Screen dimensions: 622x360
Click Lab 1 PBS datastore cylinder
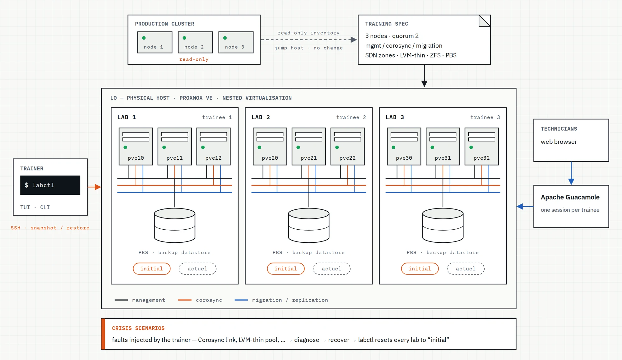174,225
